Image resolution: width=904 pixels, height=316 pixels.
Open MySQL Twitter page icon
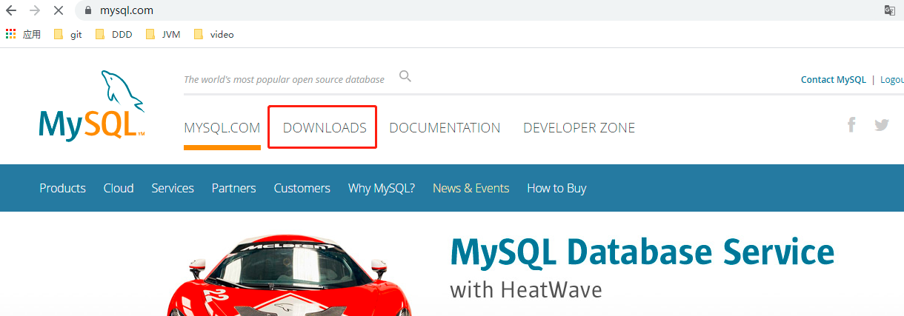(881, 125)
